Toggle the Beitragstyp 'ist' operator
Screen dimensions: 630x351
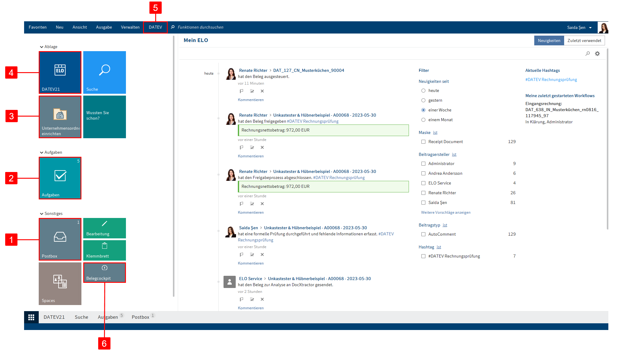(x=445, y=225)
